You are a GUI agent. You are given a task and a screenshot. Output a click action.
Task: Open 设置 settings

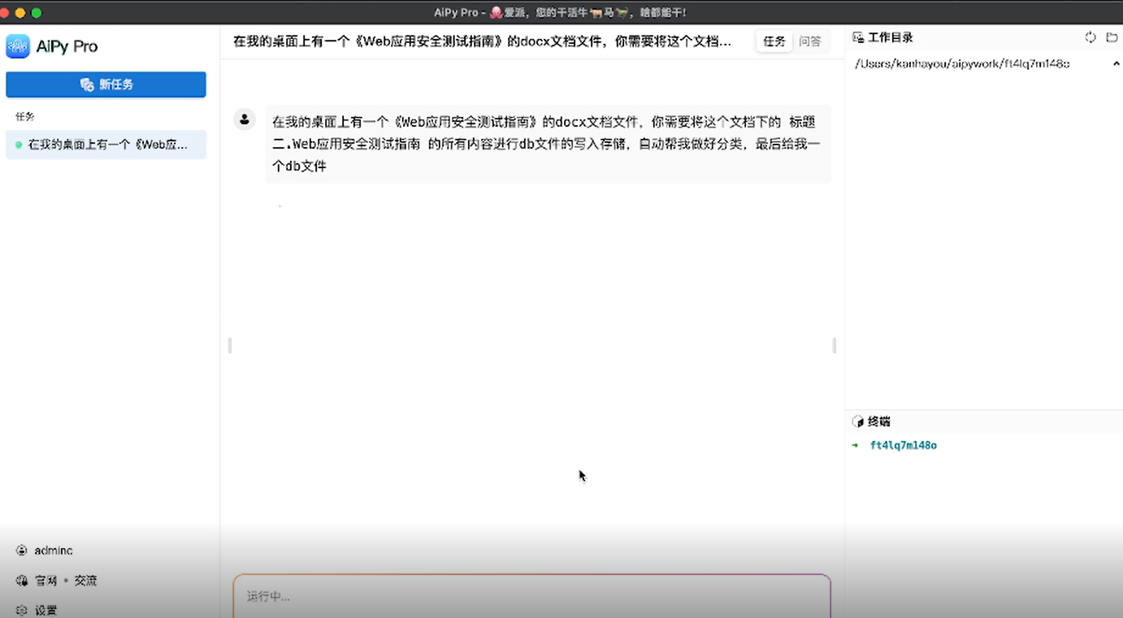click(x=46, y=610)
